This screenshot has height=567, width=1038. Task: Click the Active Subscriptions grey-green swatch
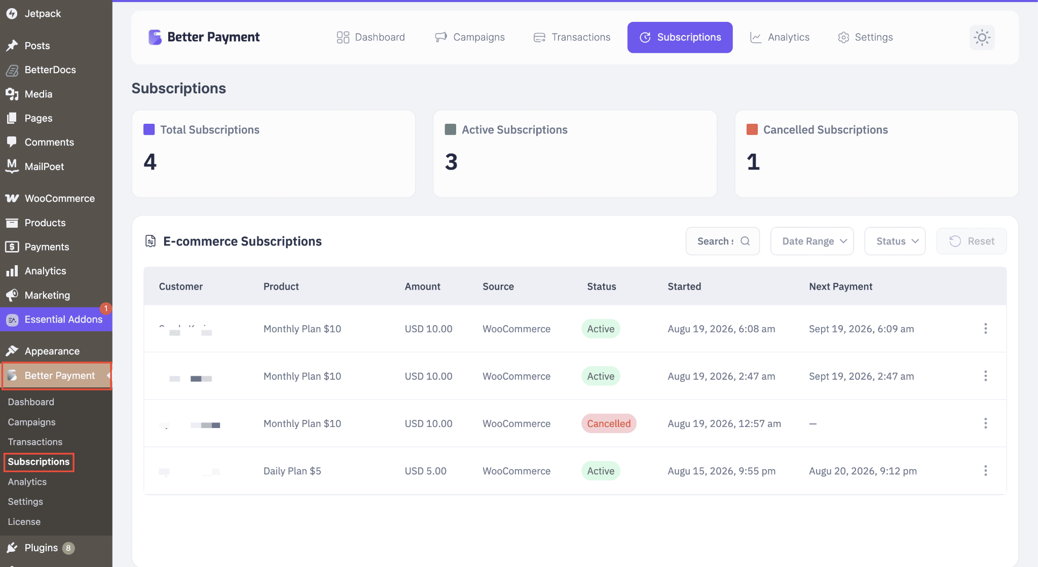tap(451, 129)
